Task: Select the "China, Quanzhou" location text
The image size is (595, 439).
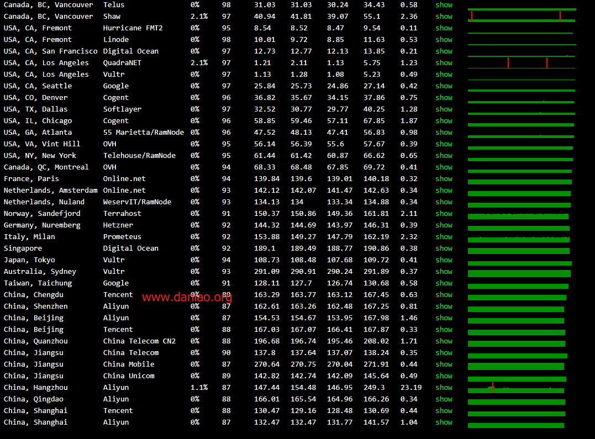Action: tap(36, 341)
